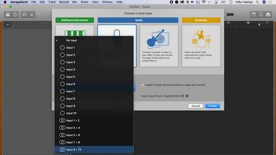The image size is (276, 155).
Task: Open the GarageBand application menu
Action: [19, 2]
